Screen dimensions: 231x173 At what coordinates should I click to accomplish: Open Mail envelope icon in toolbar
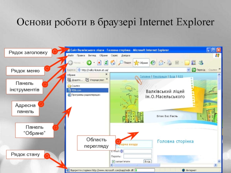[x=161, y=63]
